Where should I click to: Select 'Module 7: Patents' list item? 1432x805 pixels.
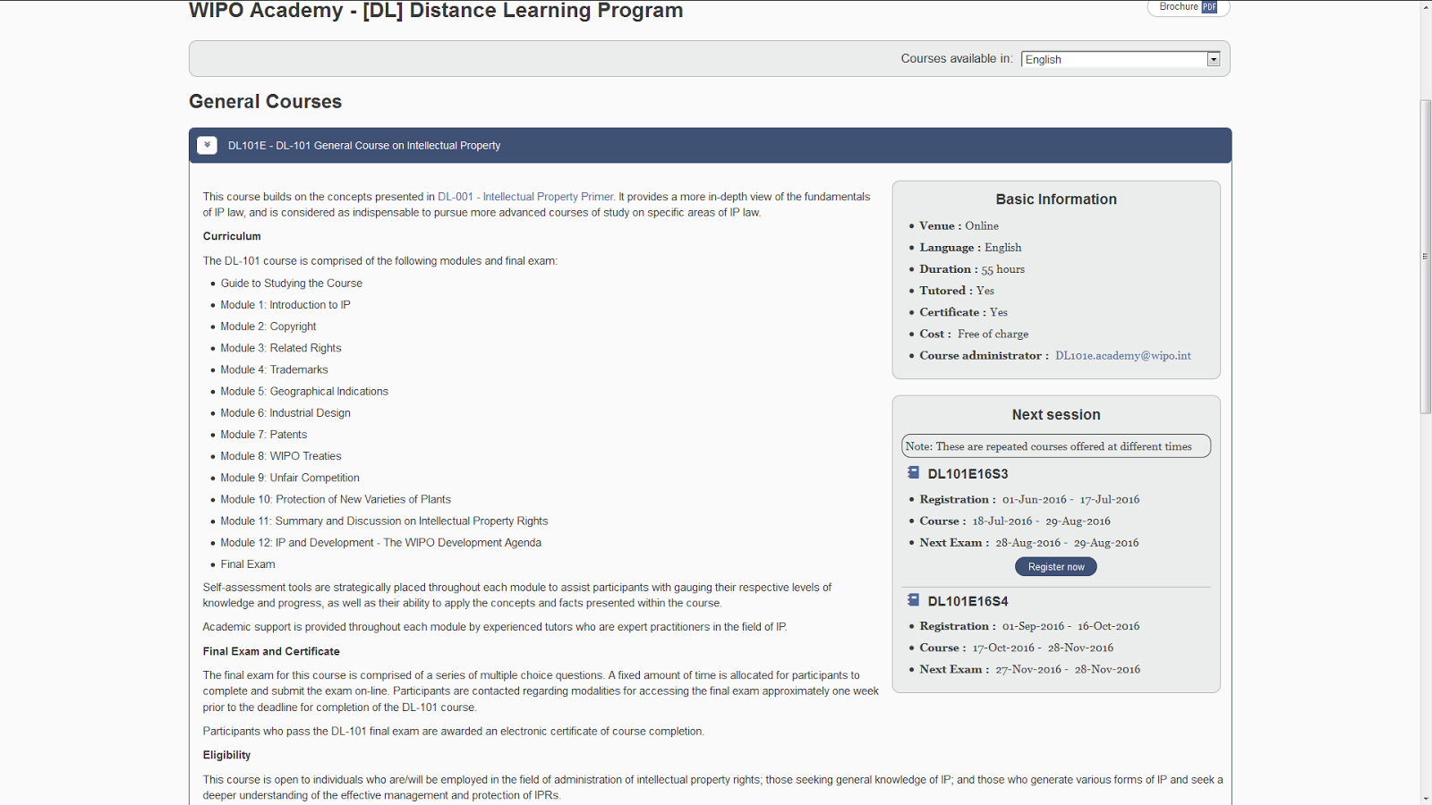pos(264,435)
